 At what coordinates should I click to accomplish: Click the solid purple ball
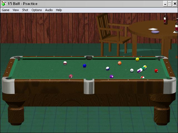click(112, 77)
